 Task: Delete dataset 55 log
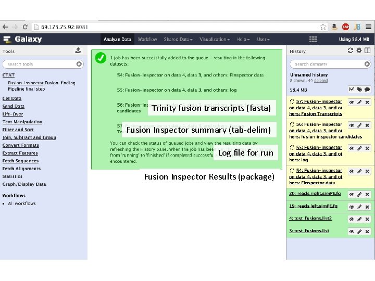pos(367,148)
